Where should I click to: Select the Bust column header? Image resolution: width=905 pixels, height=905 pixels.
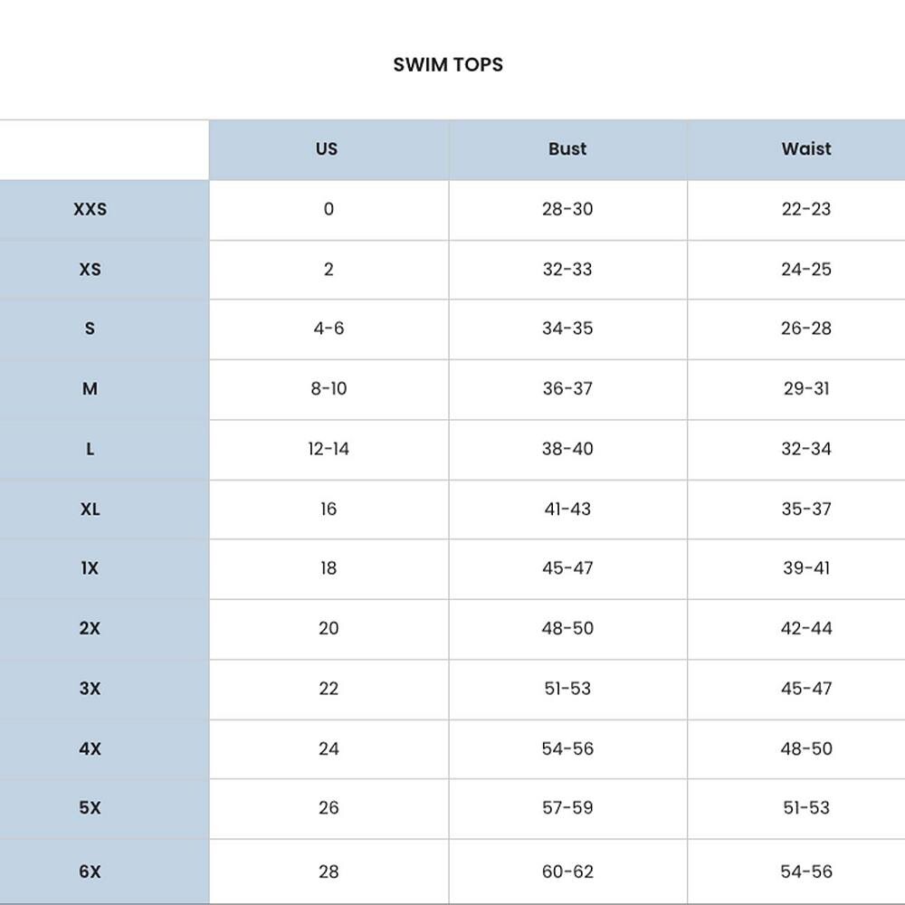(567, 149)
